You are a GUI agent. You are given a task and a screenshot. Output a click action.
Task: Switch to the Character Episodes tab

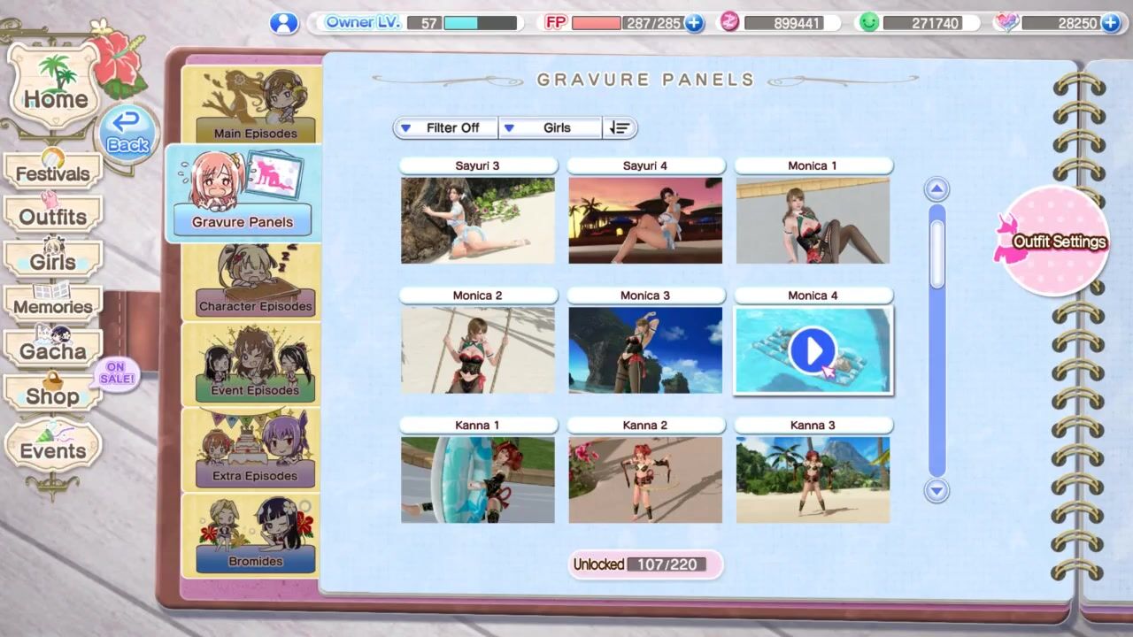253,280
